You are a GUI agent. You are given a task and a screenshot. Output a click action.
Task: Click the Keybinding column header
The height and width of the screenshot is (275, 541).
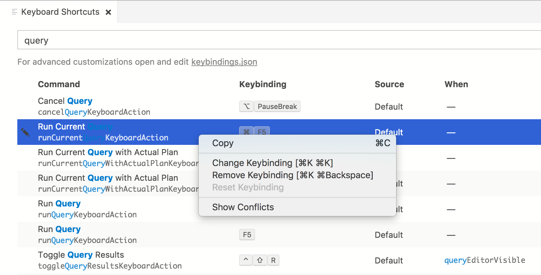point(263,84)
